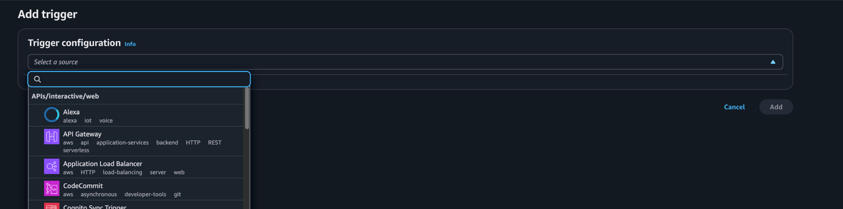Focus the source search text field
The width and height of the screenshot is (843, 209).
pos(139,79)
